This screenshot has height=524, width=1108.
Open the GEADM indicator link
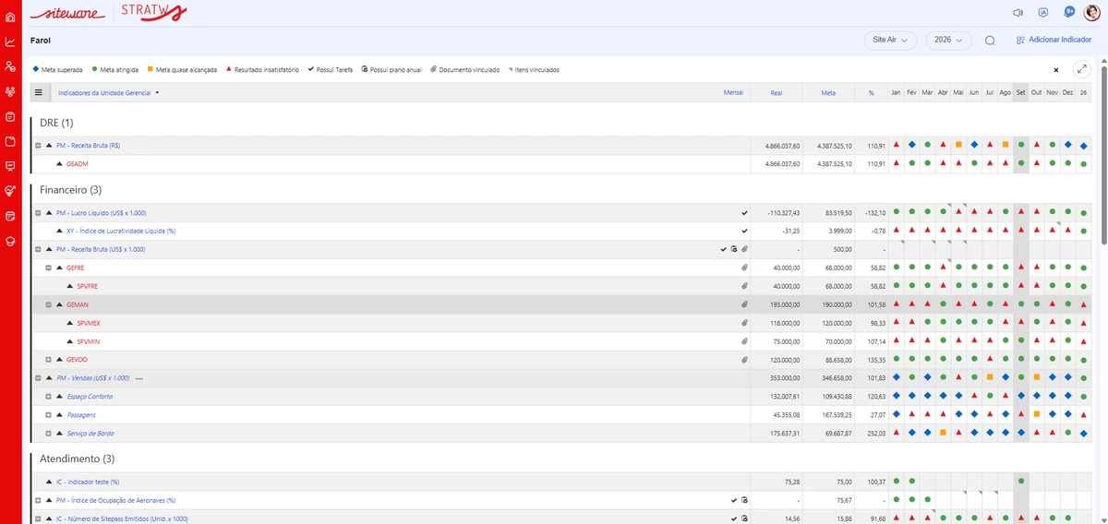pyautogui.click(x=78, y=164)
